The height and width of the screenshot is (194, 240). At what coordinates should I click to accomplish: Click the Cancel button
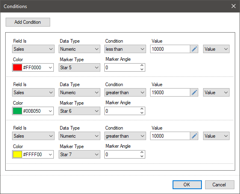[220, 185]
